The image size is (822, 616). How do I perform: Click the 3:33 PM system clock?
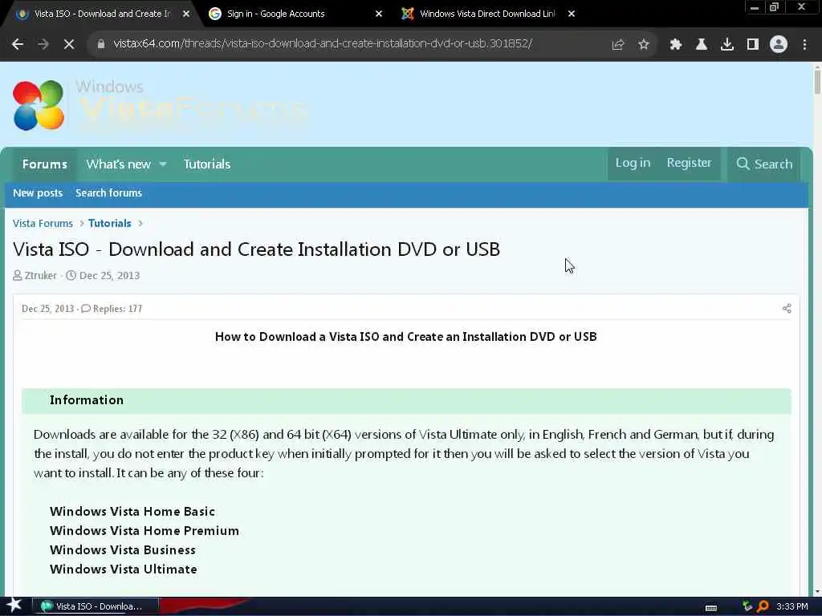792,606
